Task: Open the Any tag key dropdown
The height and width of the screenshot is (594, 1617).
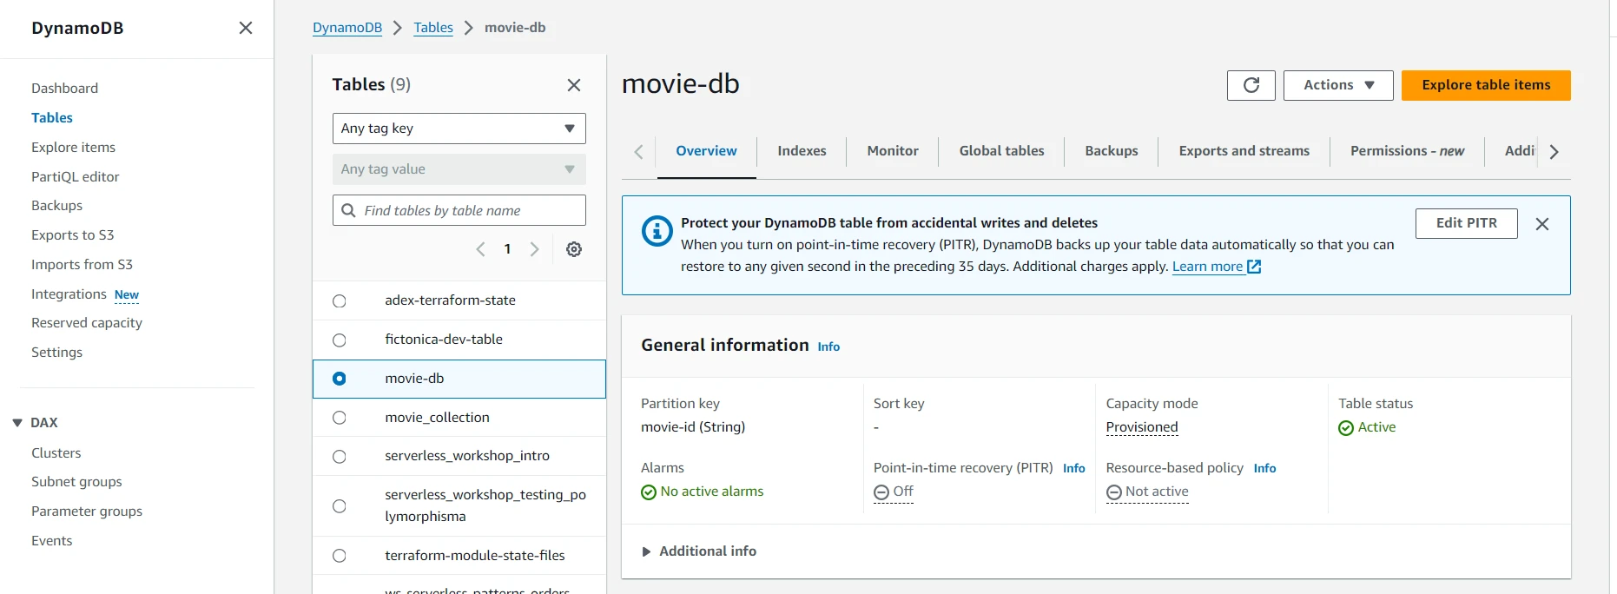Action: [459, 129]
